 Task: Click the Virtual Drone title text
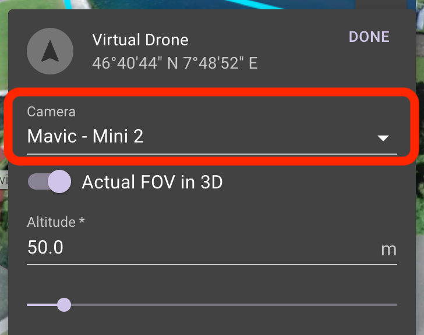click(140, 40)
